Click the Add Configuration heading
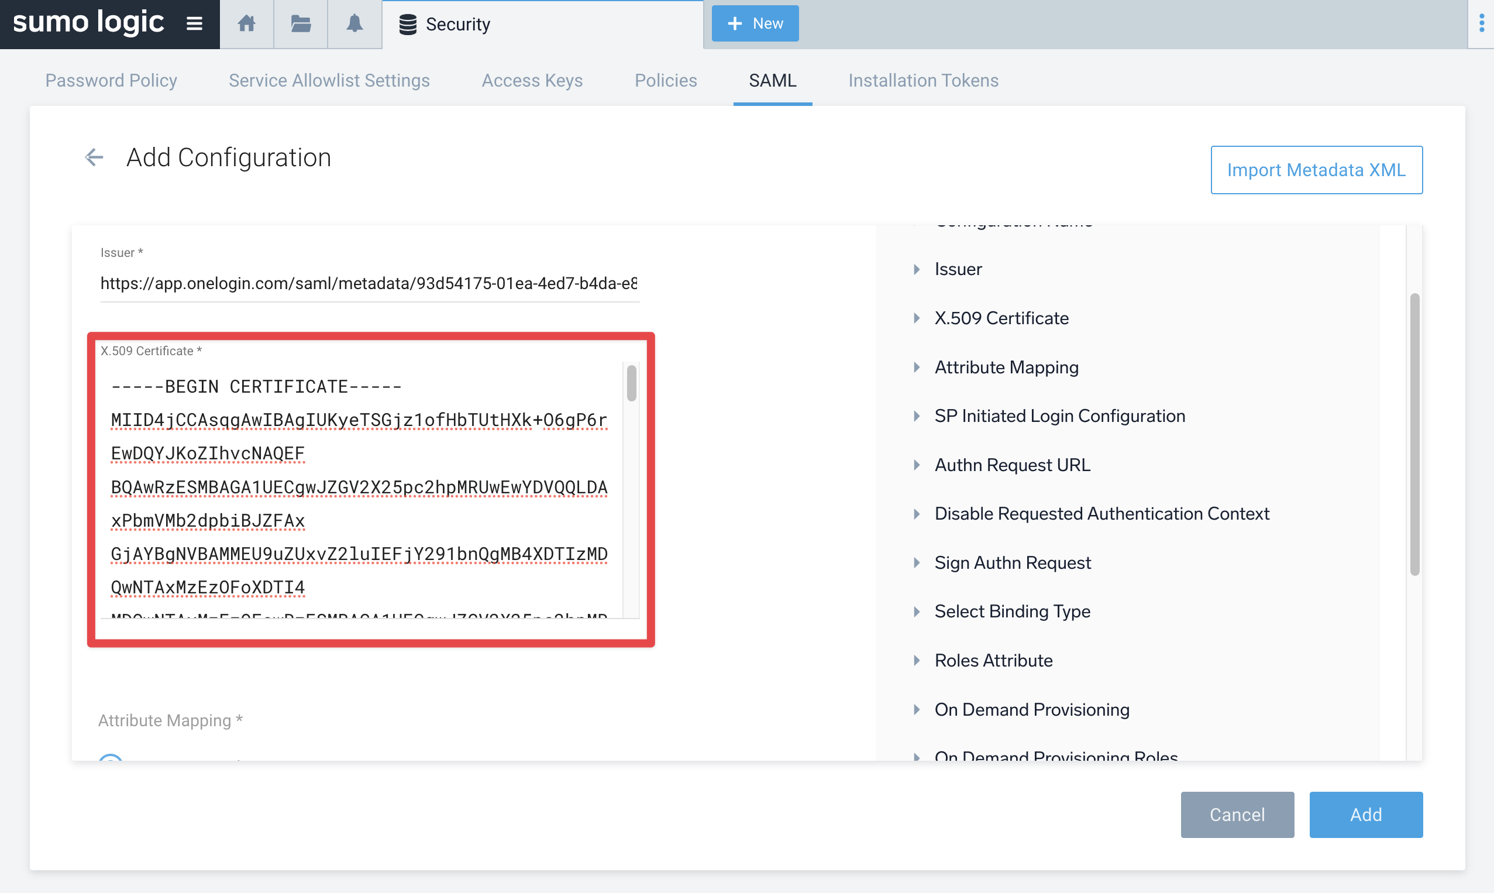This screenshot has width=1494, height=893. pyautogui.click(x=229, y=157)
